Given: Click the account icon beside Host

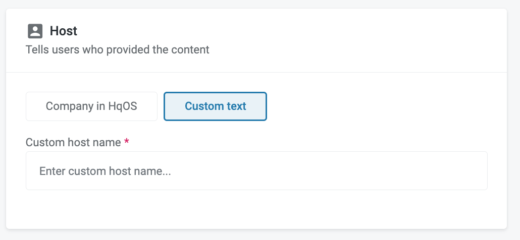Looking at the screenshot, I should click(35, 31).
